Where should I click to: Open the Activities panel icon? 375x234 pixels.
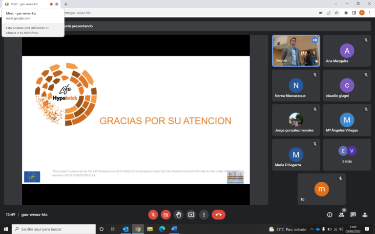[x=365, y=214]
